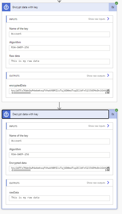Click the Raw data field with 'This is my raw data'
122x214 pixels.
(x=59, y=61)
